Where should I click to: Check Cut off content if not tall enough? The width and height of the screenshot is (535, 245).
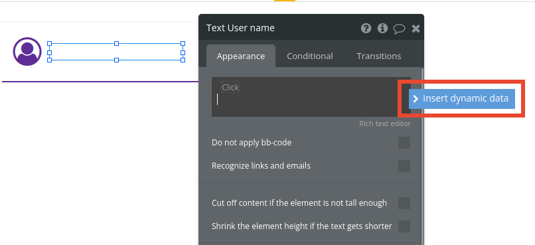[x=404, y=203]
